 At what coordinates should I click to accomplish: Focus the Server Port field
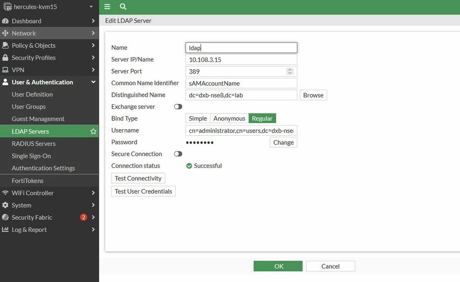click(x=241, y=71)
